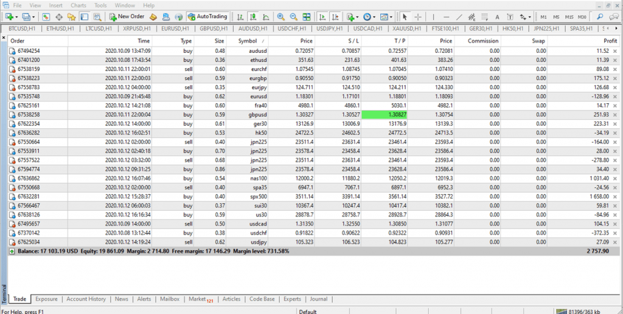Toggle the M1 timeframe button

coord(543,16)
